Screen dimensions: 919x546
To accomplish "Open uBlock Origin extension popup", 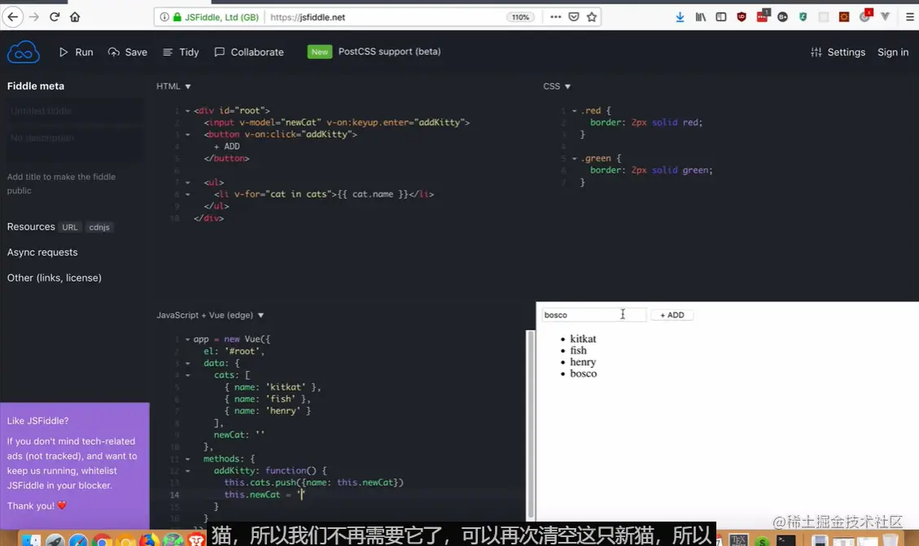I will (742, 17).
